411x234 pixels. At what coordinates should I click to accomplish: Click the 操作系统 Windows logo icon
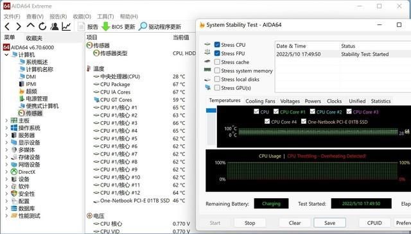point(14,128)
